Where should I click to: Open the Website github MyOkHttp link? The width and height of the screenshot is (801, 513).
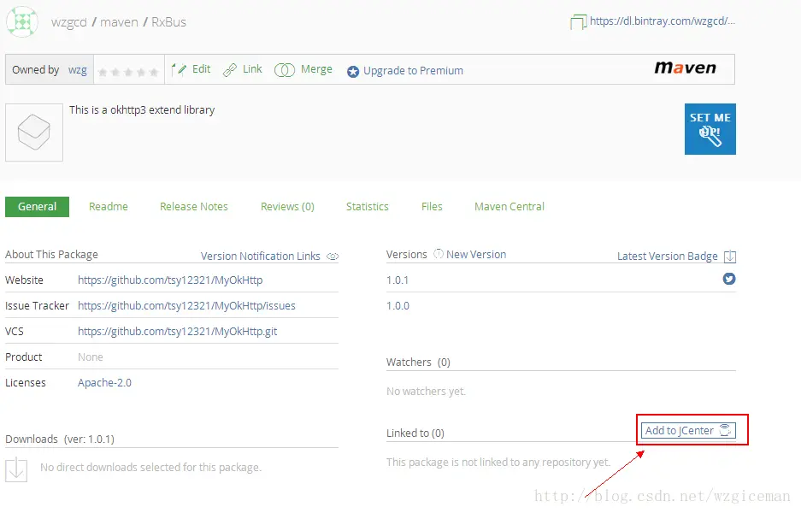coord(170,280)
